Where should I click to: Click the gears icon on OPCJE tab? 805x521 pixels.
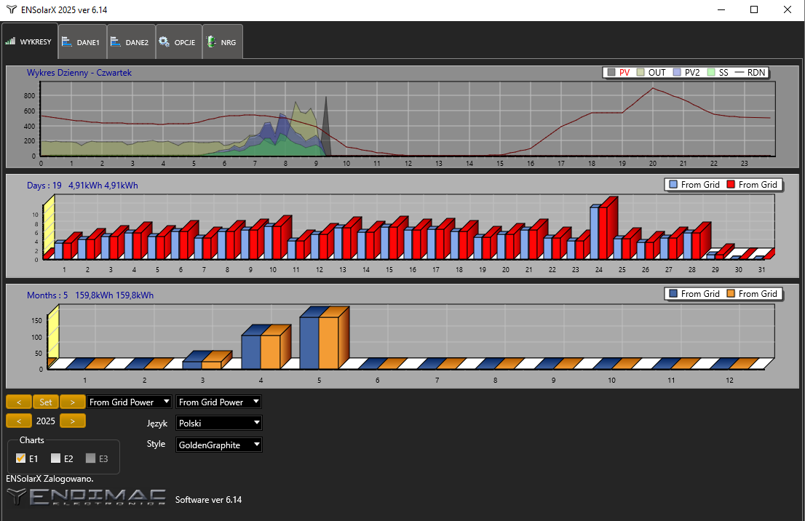point(164,42)
